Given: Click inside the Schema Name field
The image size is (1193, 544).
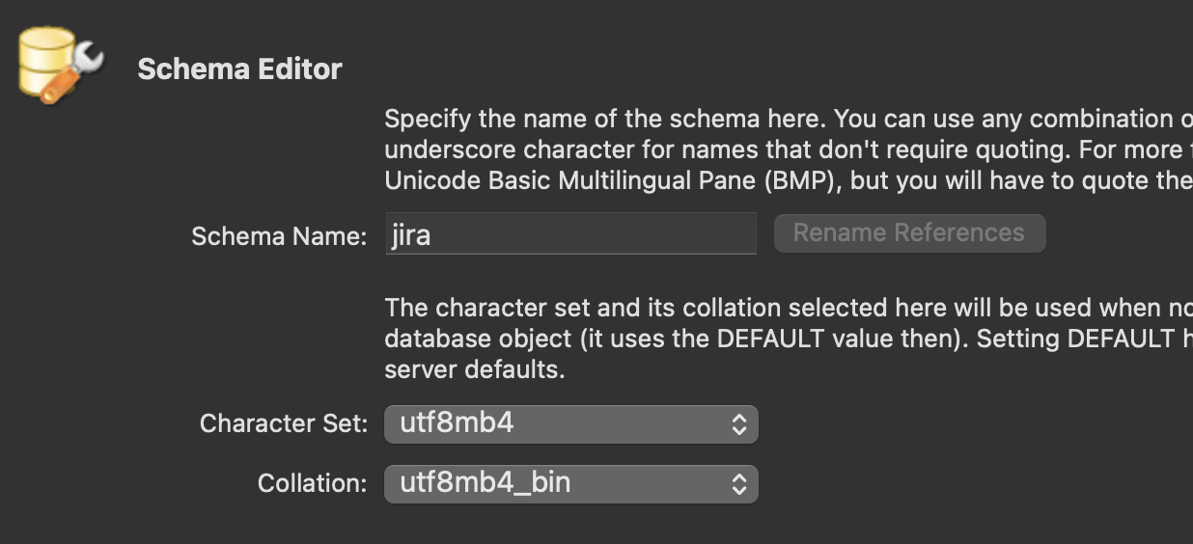Looking at the screenshot, I should pyautogui.click(x=570, y=234).
